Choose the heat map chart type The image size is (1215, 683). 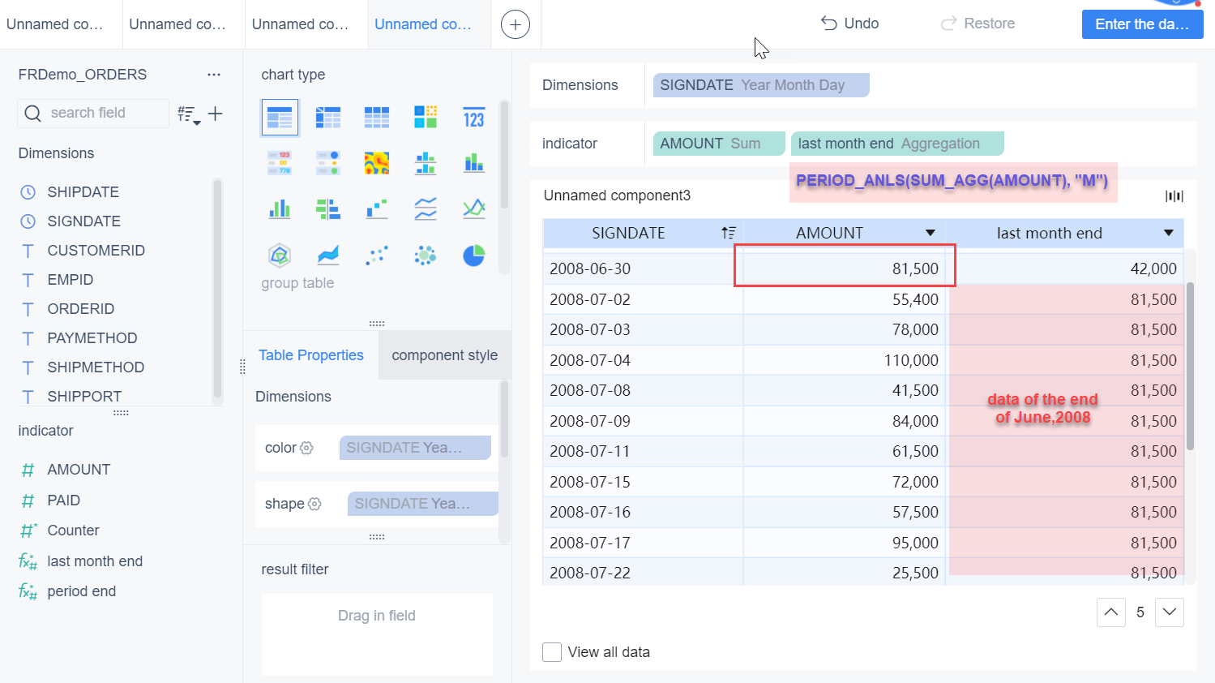(x=377, y=164)
